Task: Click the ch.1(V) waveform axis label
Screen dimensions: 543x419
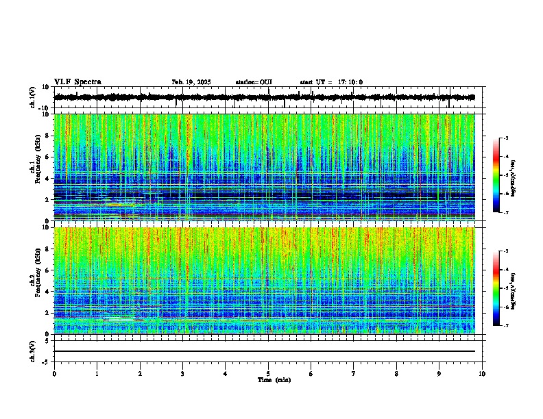Action: click(33, 97)
